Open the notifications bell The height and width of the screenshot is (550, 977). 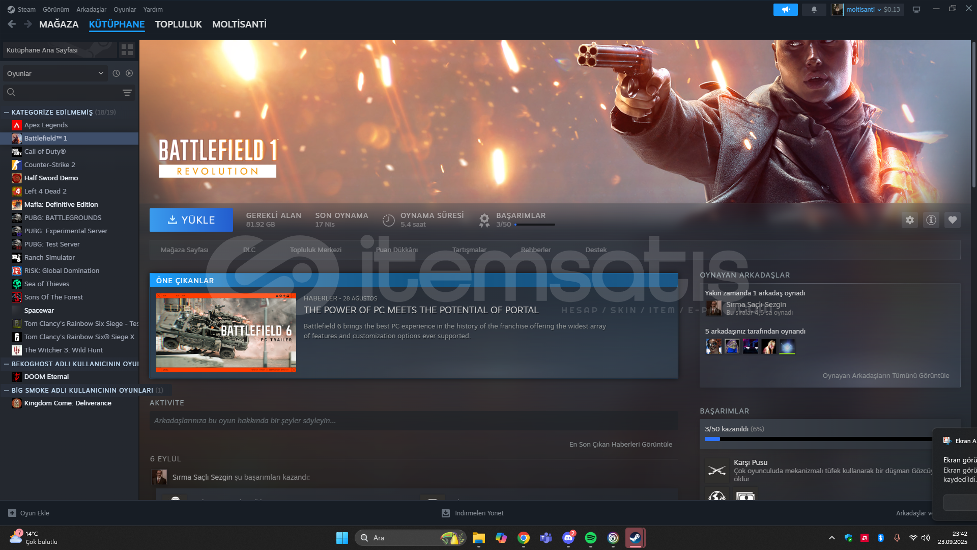coord(814,9)
